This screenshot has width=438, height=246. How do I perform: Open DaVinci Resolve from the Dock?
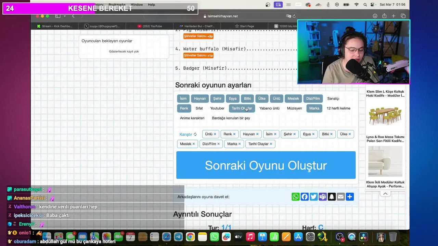364,237
